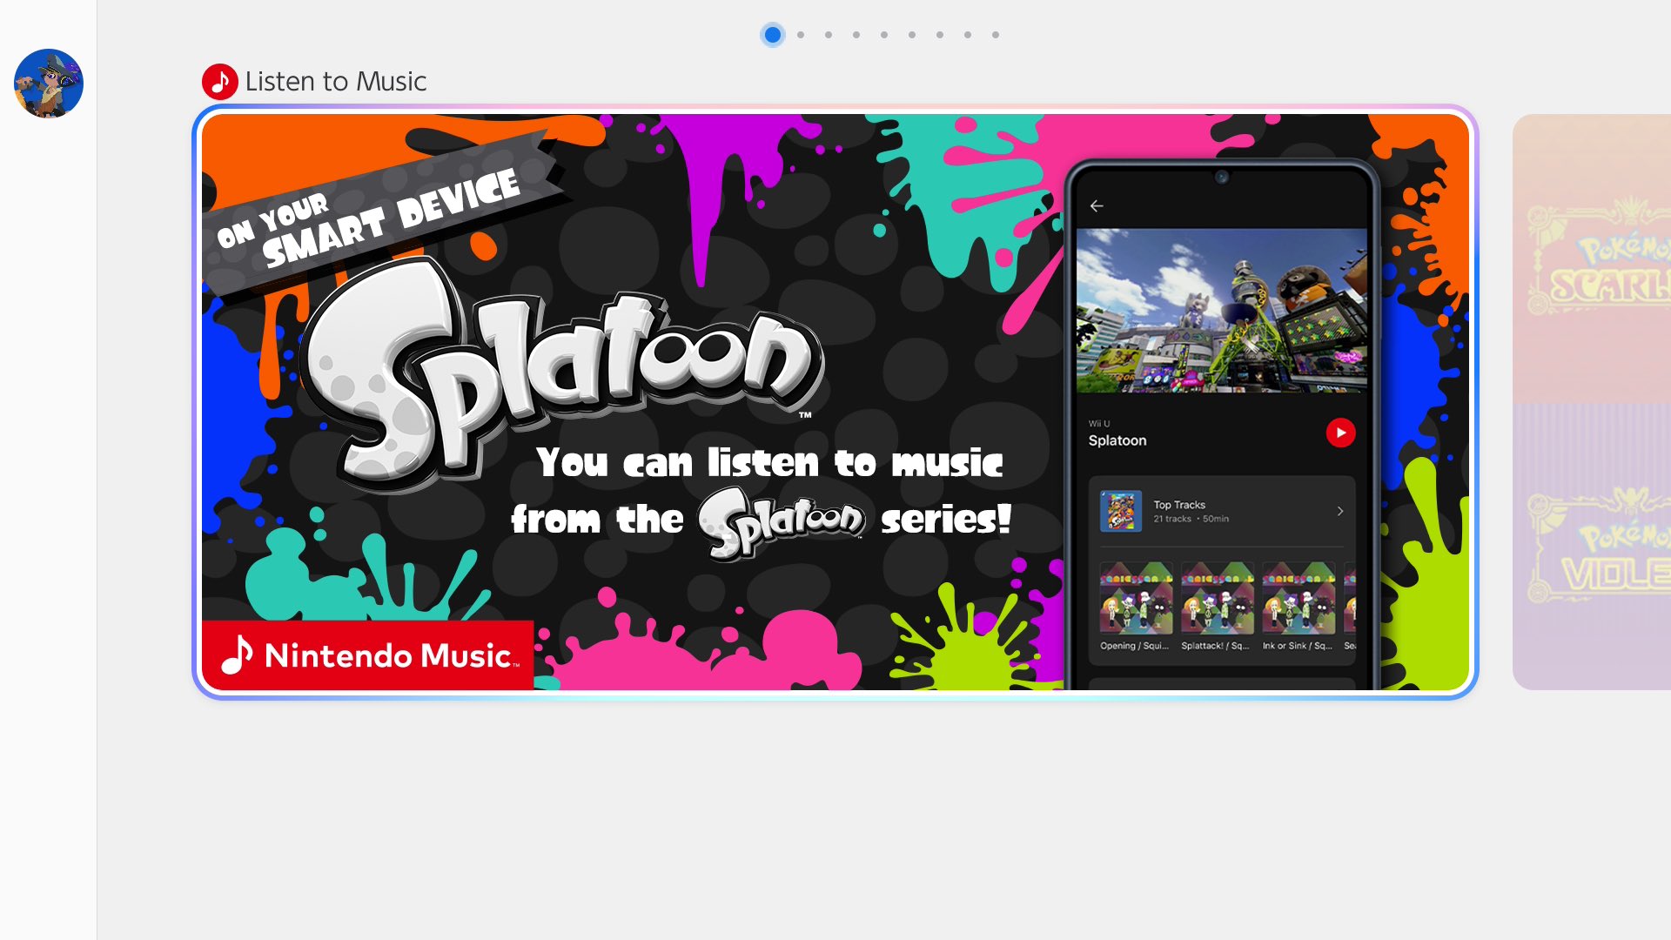
Task: Select the third carousel page dot
Action: pos(829,35)
